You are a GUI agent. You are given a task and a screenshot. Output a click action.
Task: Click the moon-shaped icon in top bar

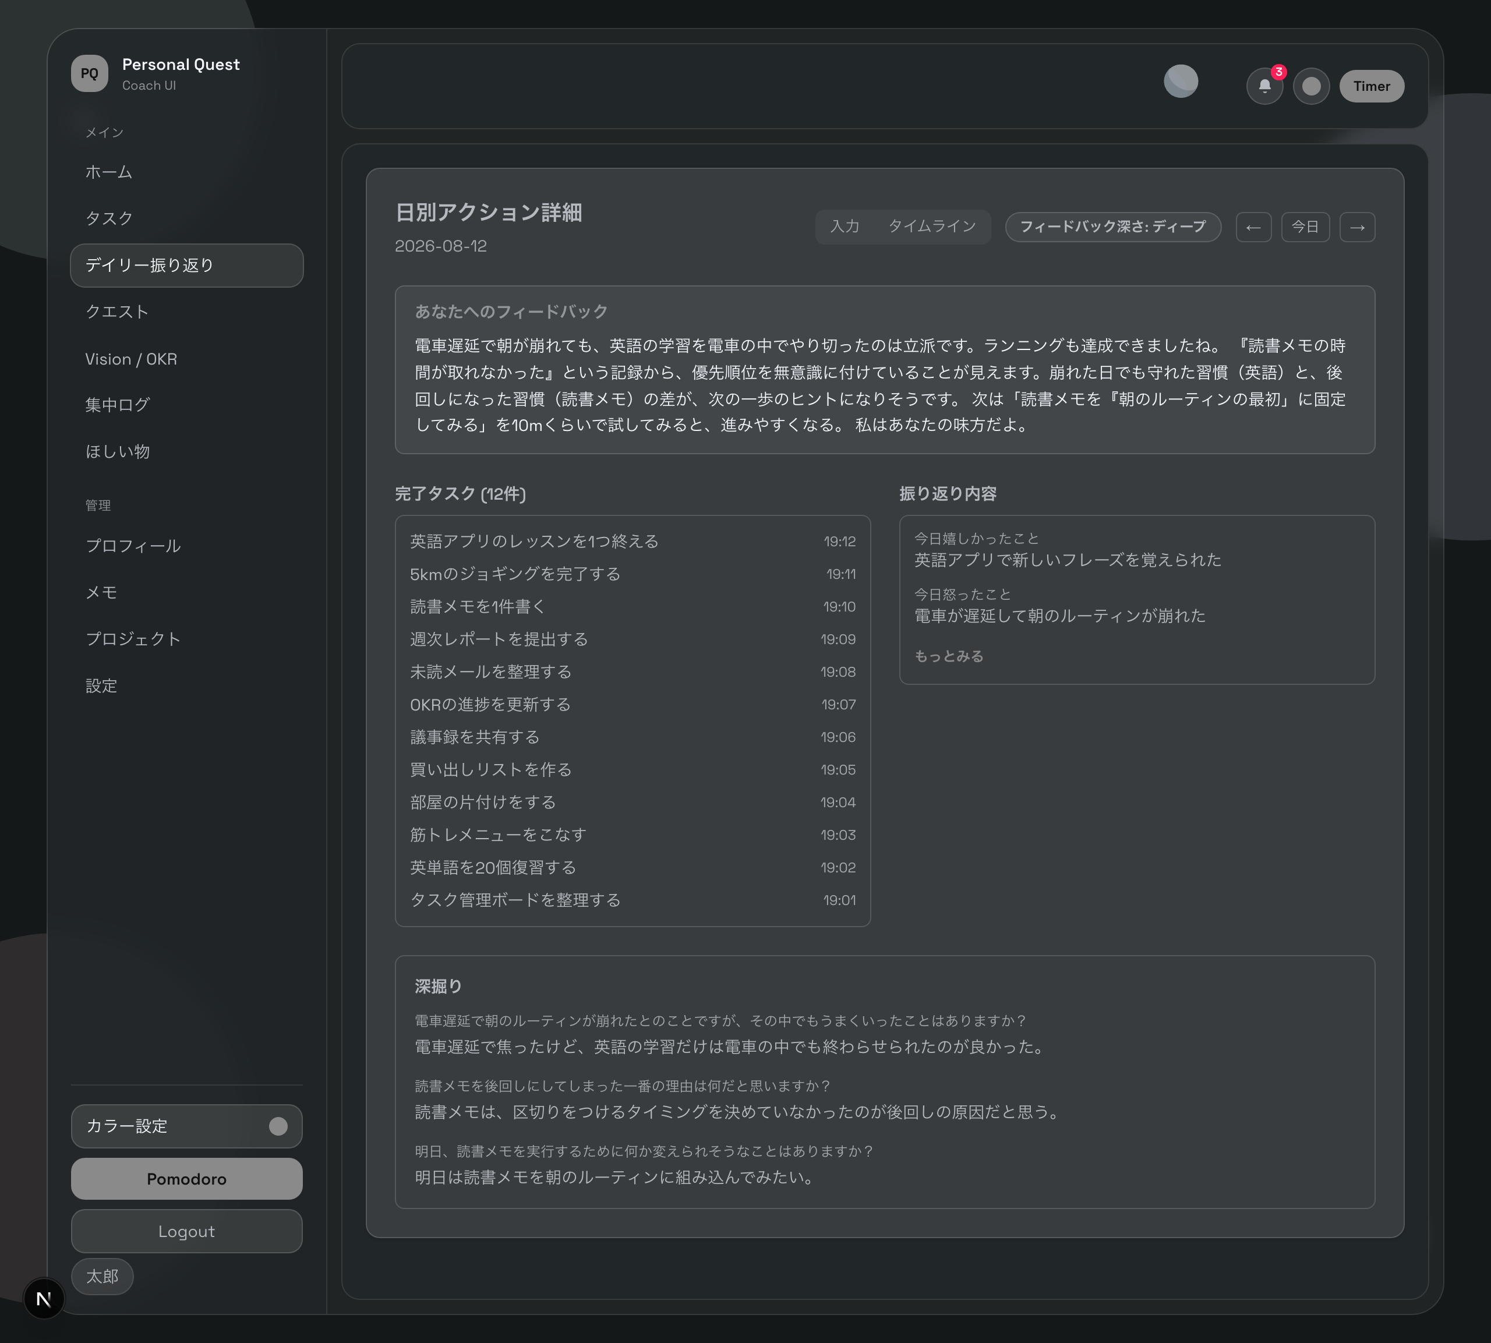tap(1181, 81)
